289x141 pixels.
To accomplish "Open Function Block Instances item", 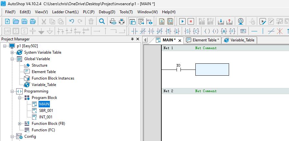I will click(x=53, y=78).
